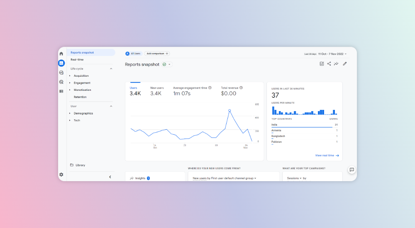Select the Total revenue metric tab

tap(232, 91)
